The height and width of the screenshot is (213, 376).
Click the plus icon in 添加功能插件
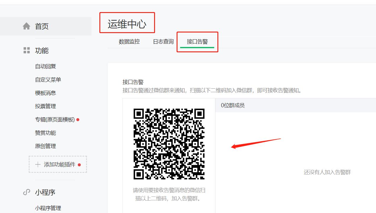(38, 165)
